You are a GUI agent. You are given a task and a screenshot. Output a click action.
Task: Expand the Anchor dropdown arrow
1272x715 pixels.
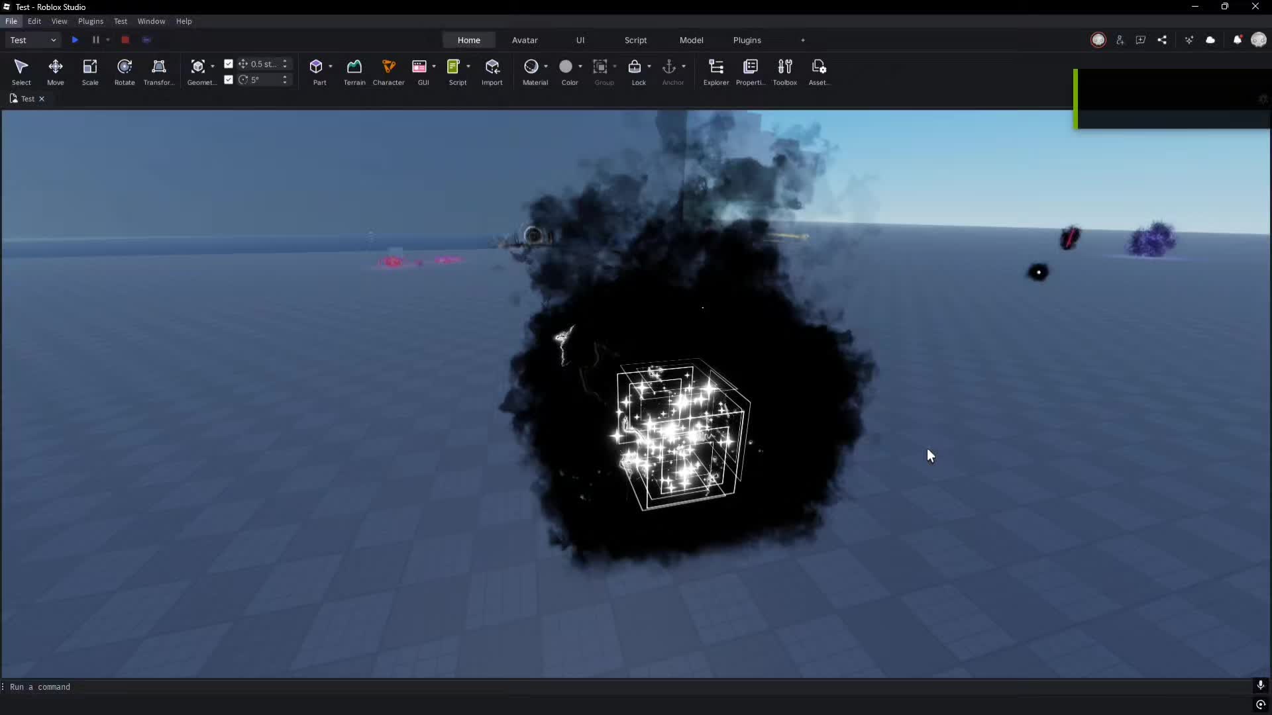(x=684, y=67)
